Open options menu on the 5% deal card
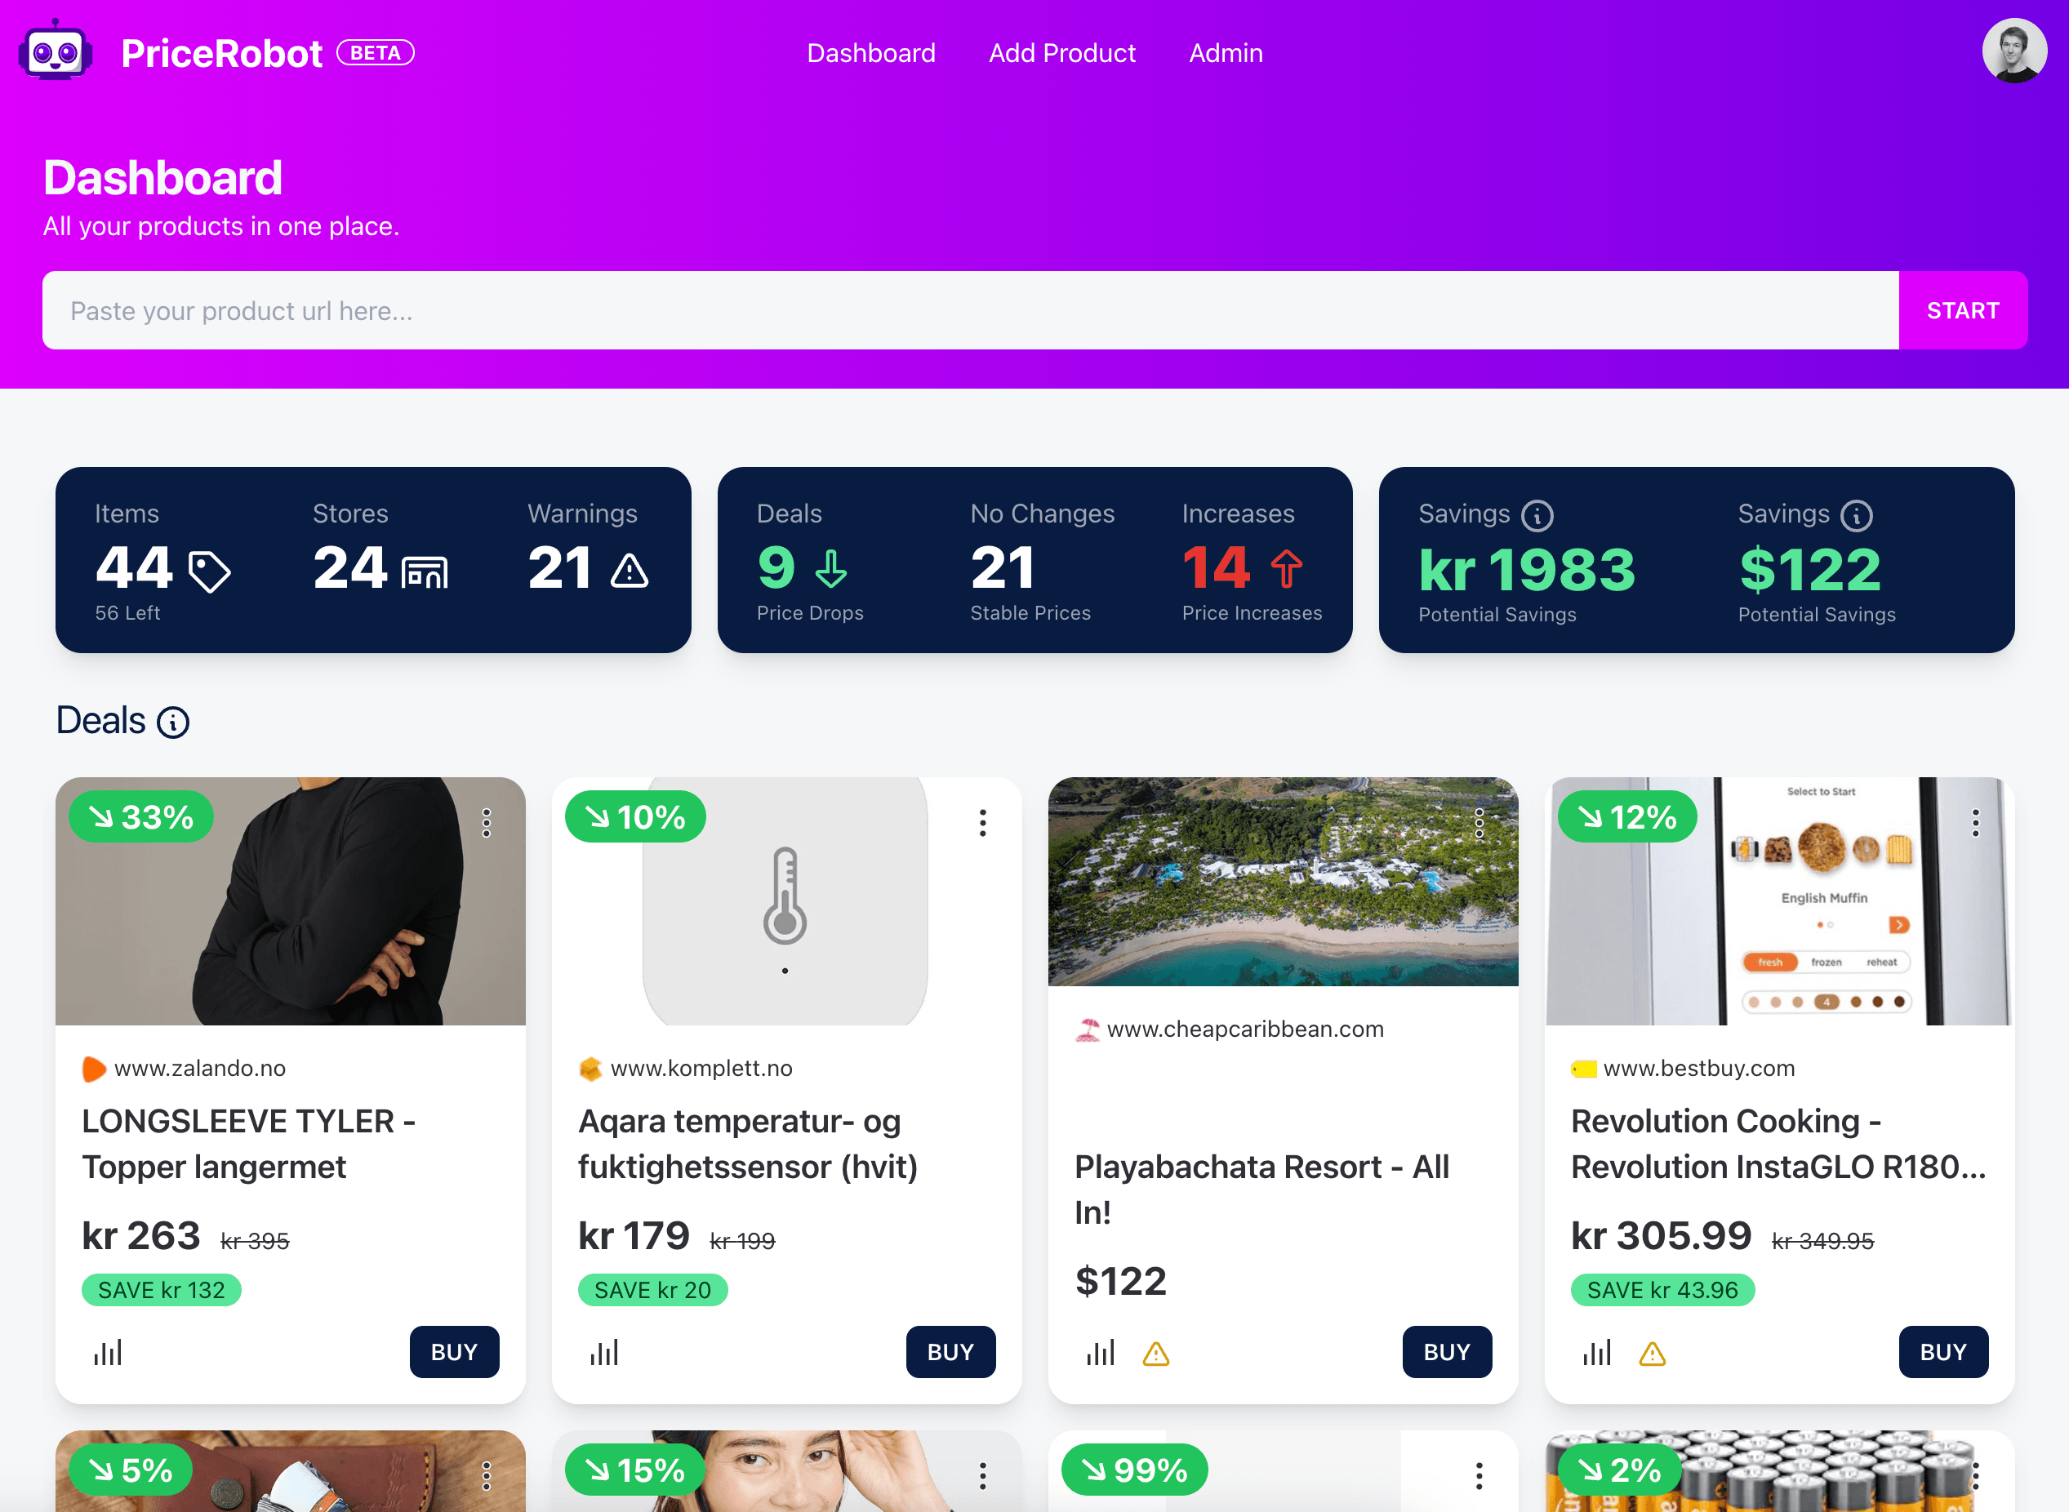2069x1512 pixels. (x=486, y=1474)
